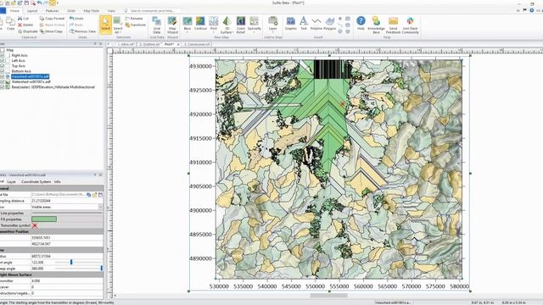The height and width of the screenshot is (305, 543).
Task: Click the copy-path icon beside the file path
Action: [89, 195]
